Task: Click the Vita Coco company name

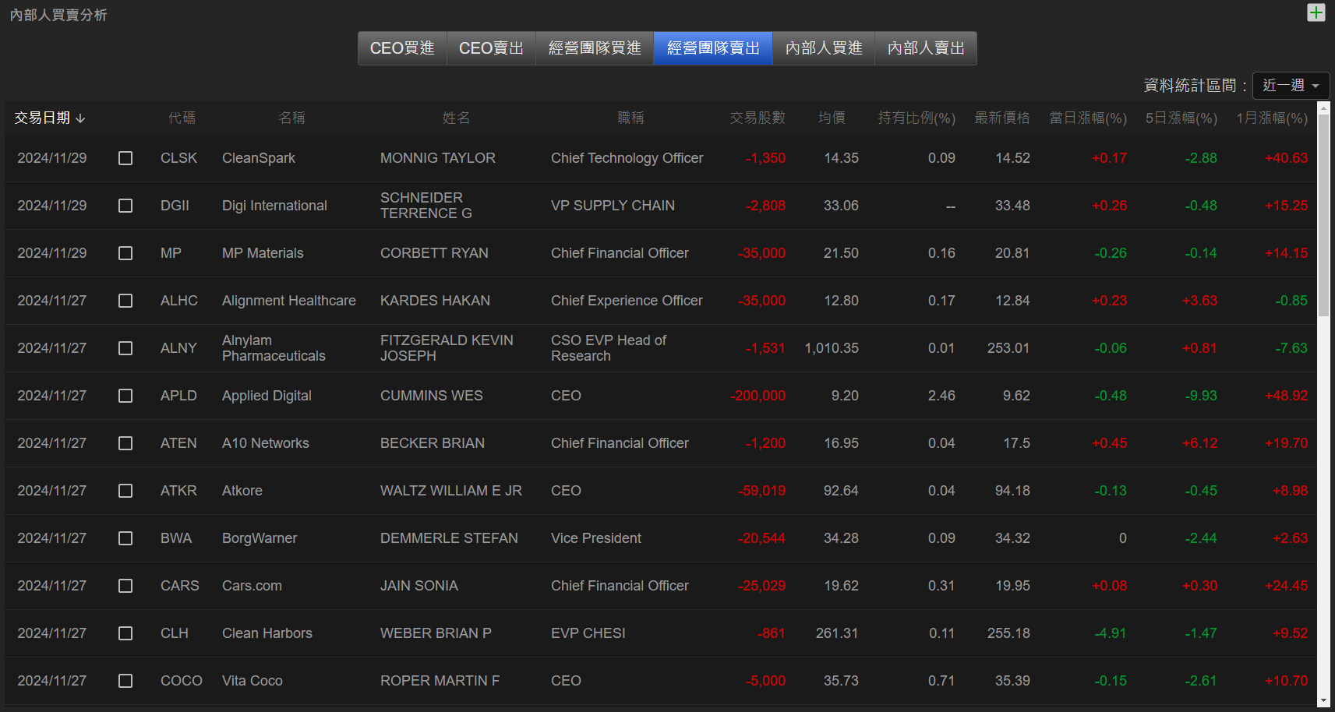Action: (x=253, y=681)
